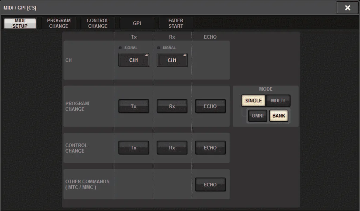Click the CH row label

69,60
